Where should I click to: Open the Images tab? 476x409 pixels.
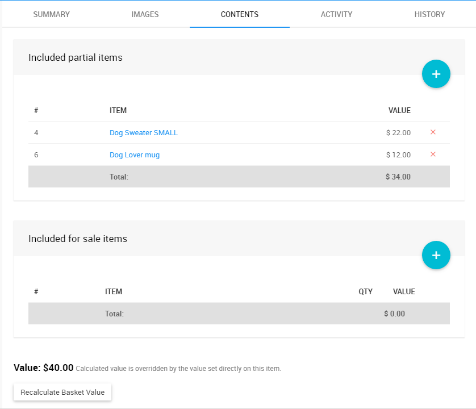(x=145, y=14)
